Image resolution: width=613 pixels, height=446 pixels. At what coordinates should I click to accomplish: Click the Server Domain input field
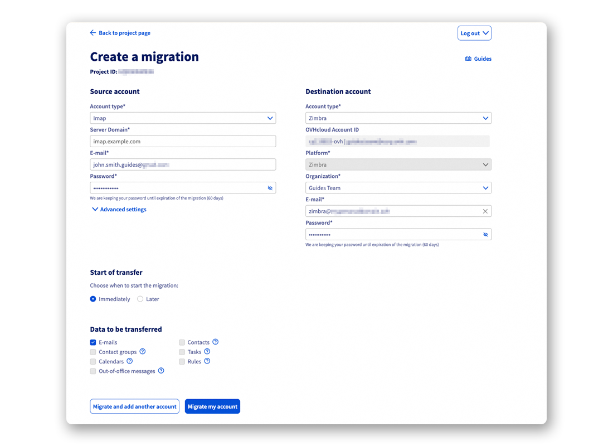[x=183, y=142]
